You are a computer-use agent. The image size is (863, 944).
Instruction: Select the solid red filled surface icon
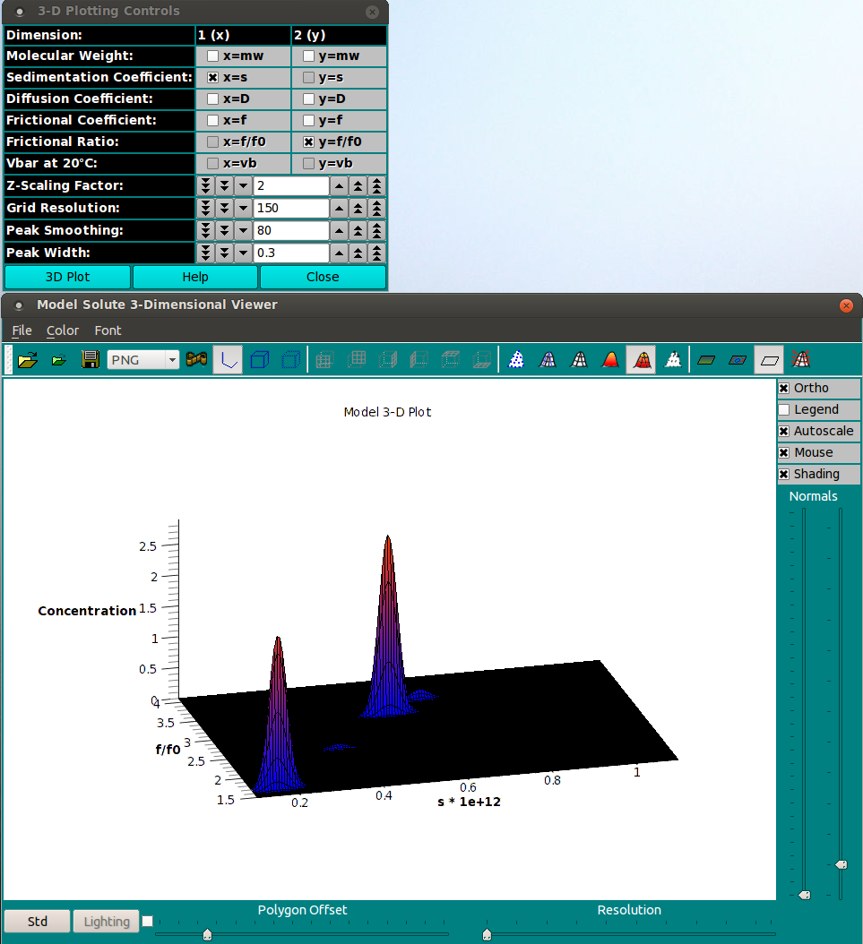tap(610, 360)
